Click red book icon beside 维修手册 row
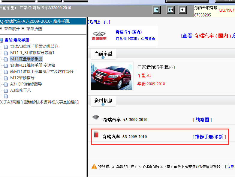Viewport: 235px width, 177px height. [x=96, y=134]
